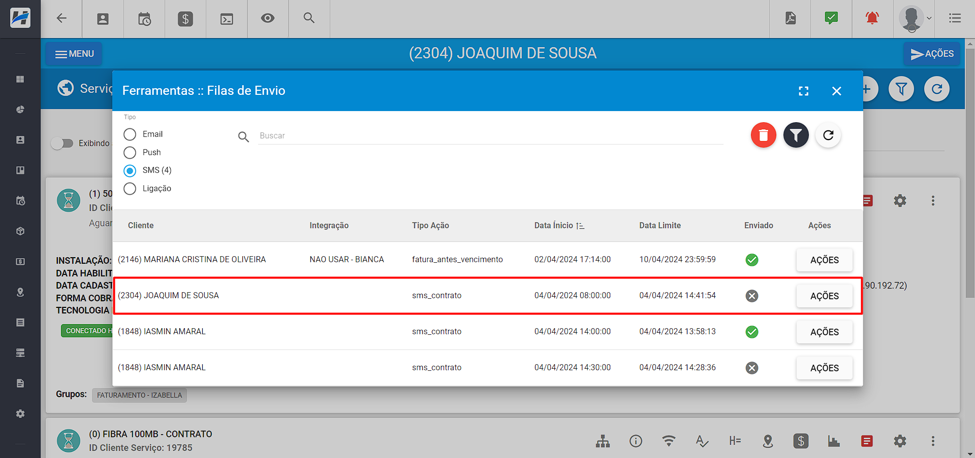This screenshot has width=975, height=458.
Task: Open the search magnifier in top toolbar
Action: click(x=309, y=18)
